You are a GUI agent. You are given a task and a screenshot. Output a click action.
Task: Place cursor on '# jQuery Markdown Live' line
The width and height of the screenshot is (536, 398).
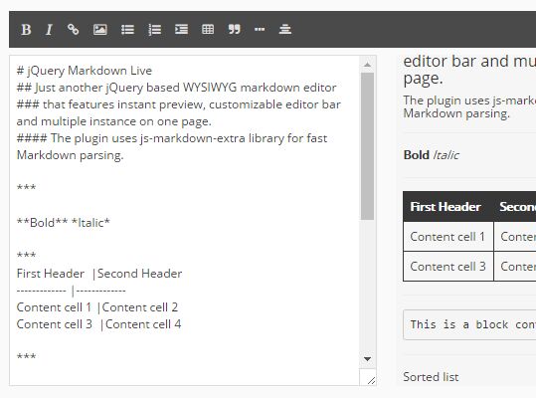pos(85,71)
